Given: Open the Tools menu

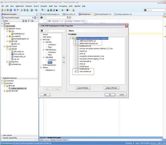Looking at the screenshot, I should click(x=71, y=6).
